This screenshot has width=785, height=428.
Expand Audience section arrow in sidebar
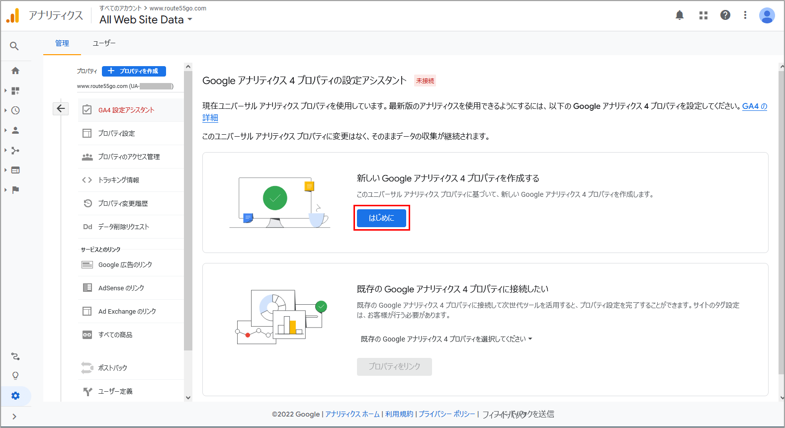tap(5, 130)
